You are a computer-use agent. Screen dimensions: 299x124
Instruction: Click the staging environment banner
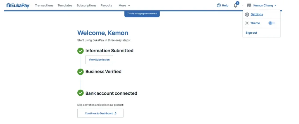click(142, 14)
